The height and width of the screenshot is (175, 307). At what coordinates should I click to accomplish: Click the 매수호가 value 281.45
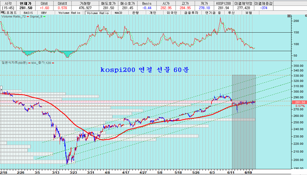coord(128,8)
